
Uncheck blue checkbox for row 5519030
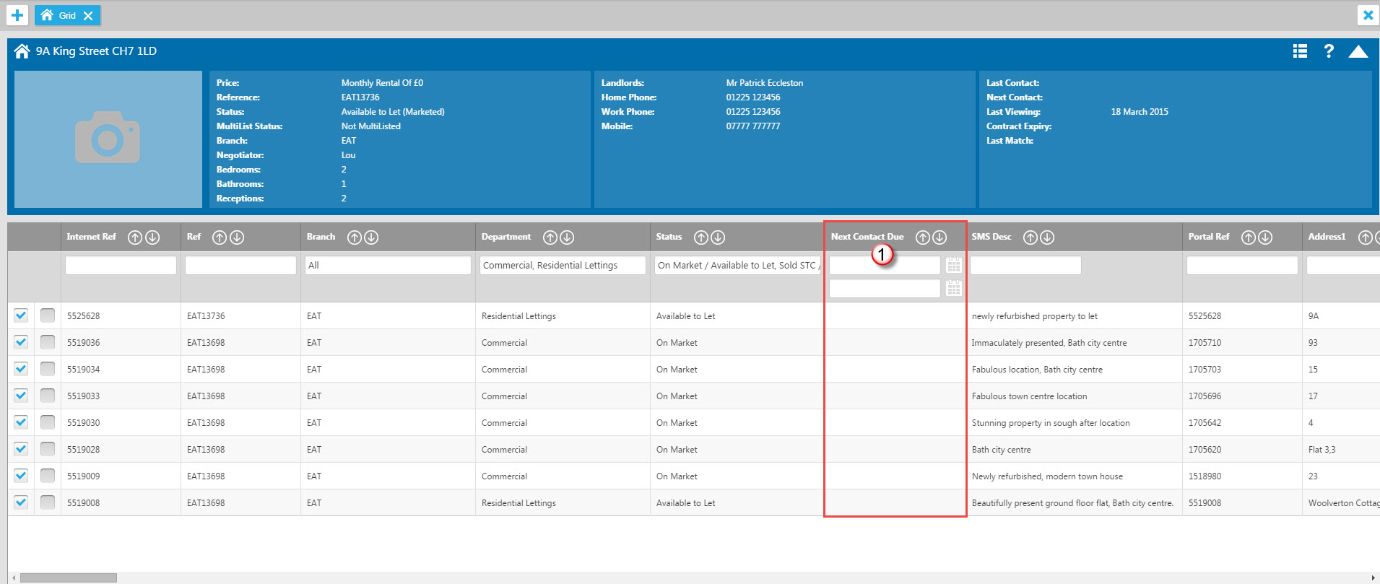(x=21, y=422)
